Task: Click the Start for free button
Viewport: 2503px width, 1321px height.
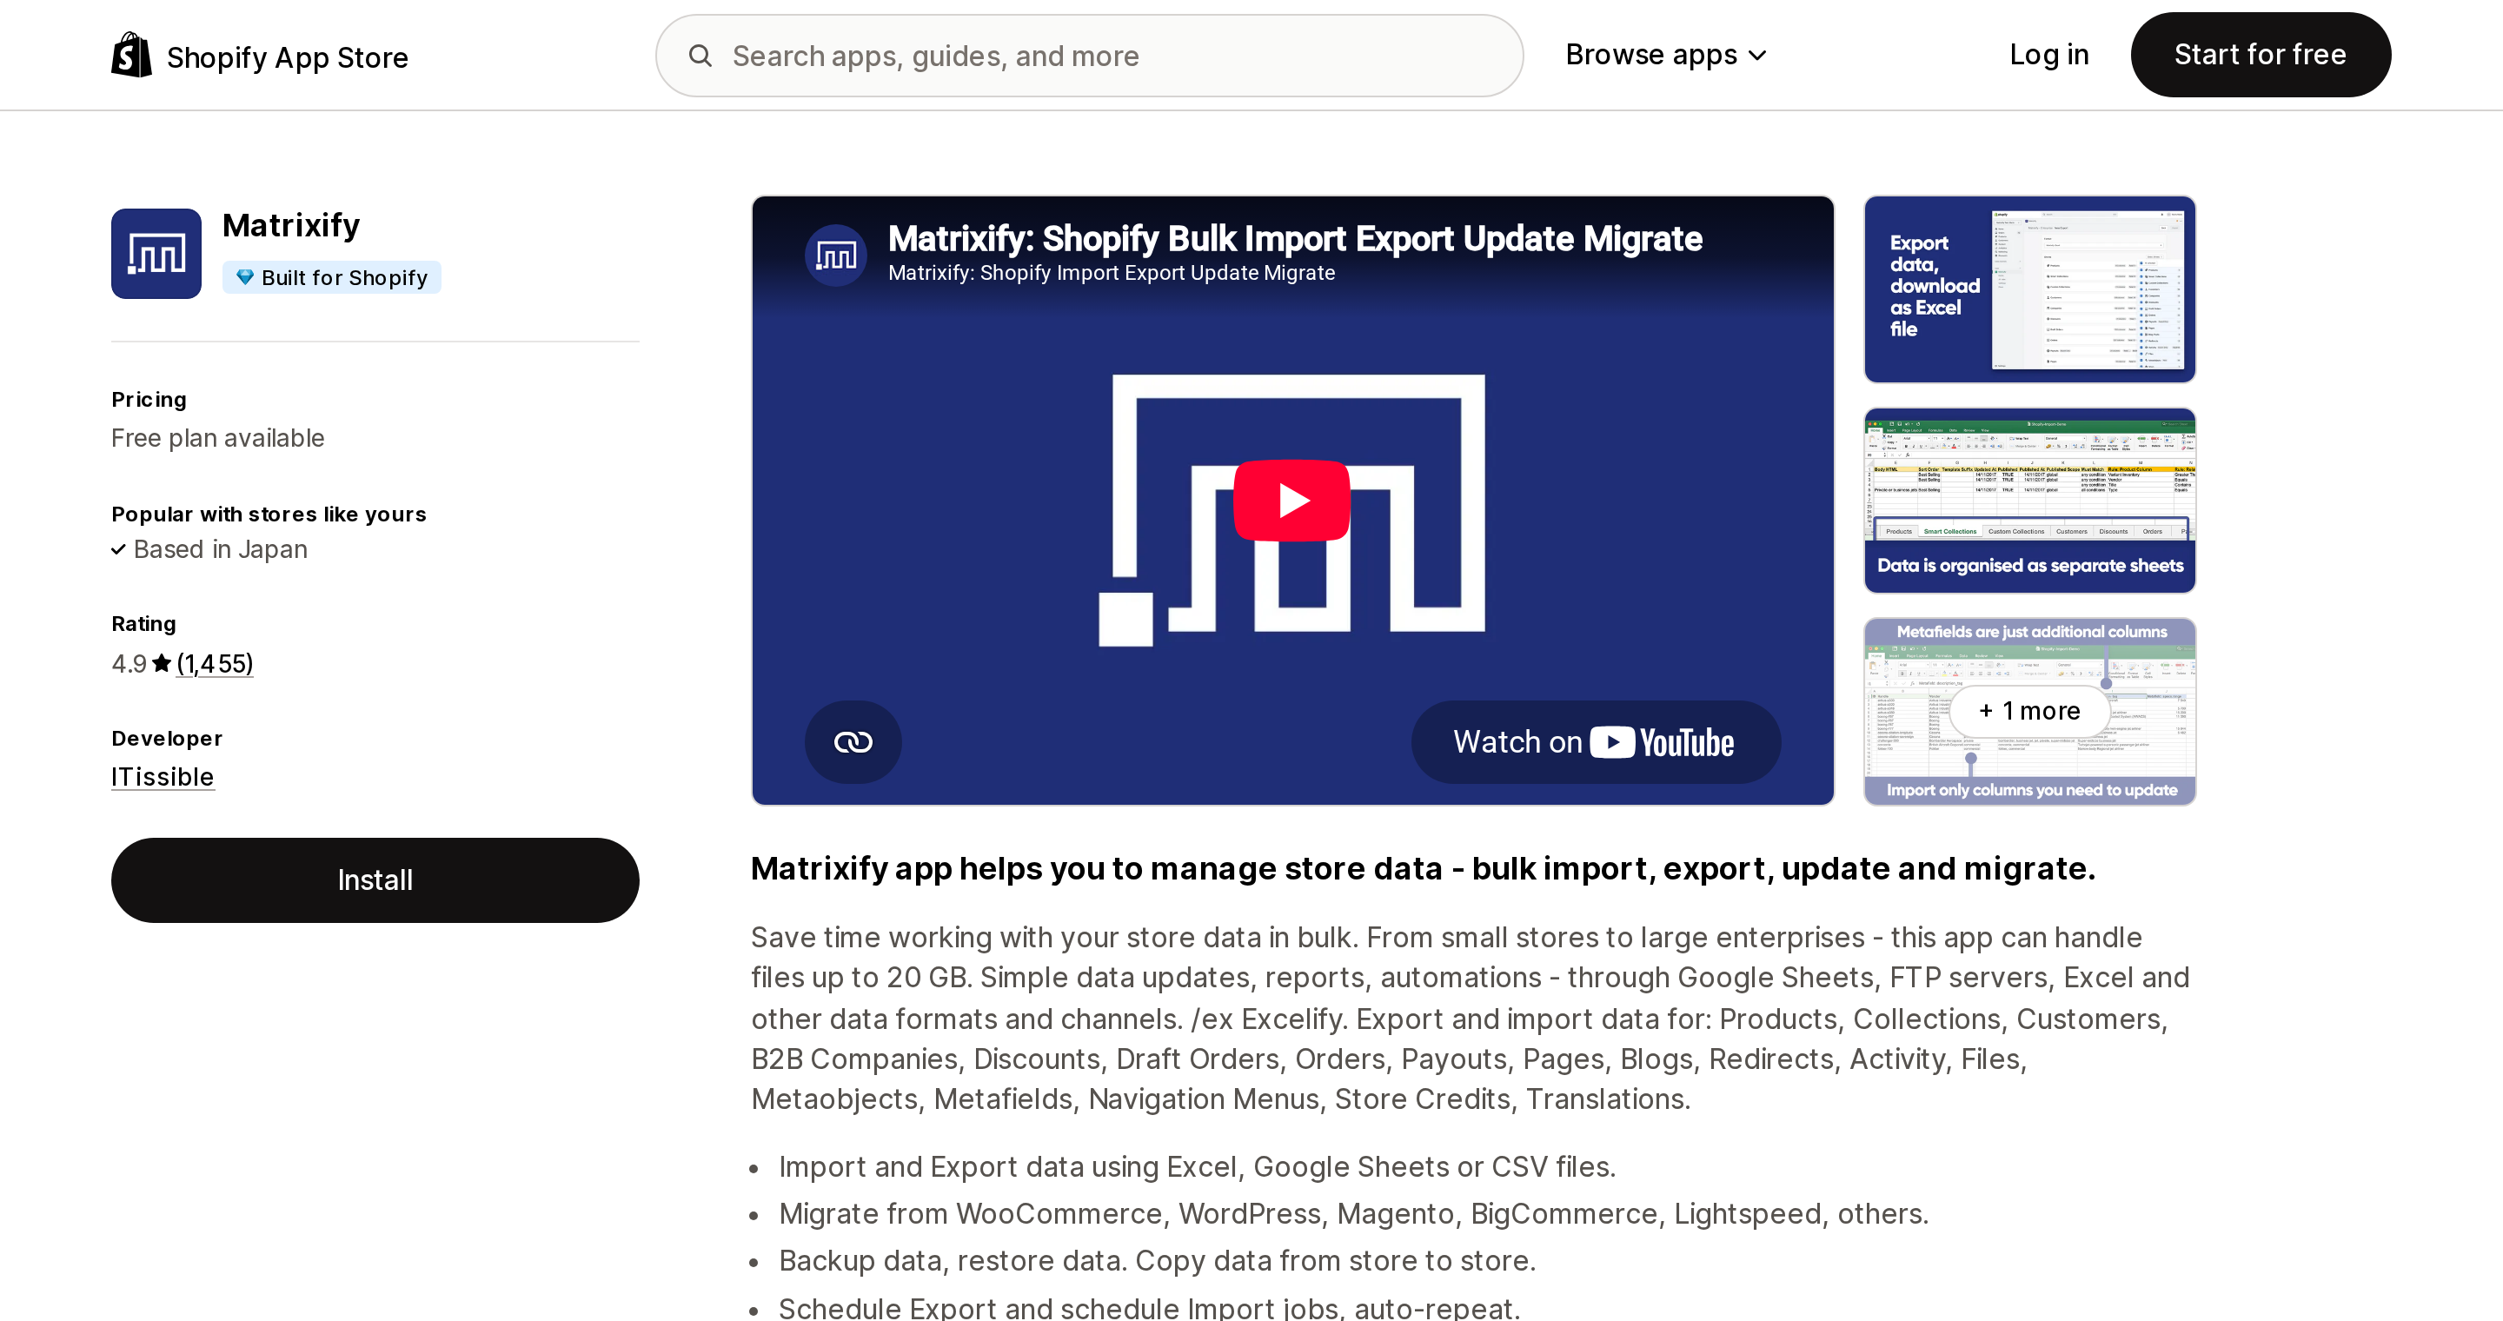Action: click(2260, 55)
